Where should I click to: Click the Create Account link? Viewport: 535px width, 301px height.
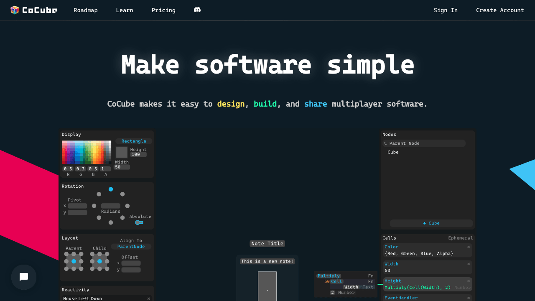click(x=500, y=10)
